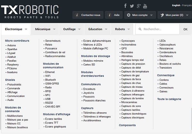Open the Aide help button
Screen dimensions: 192x134
pyautogui.click(x=114, y=15)
